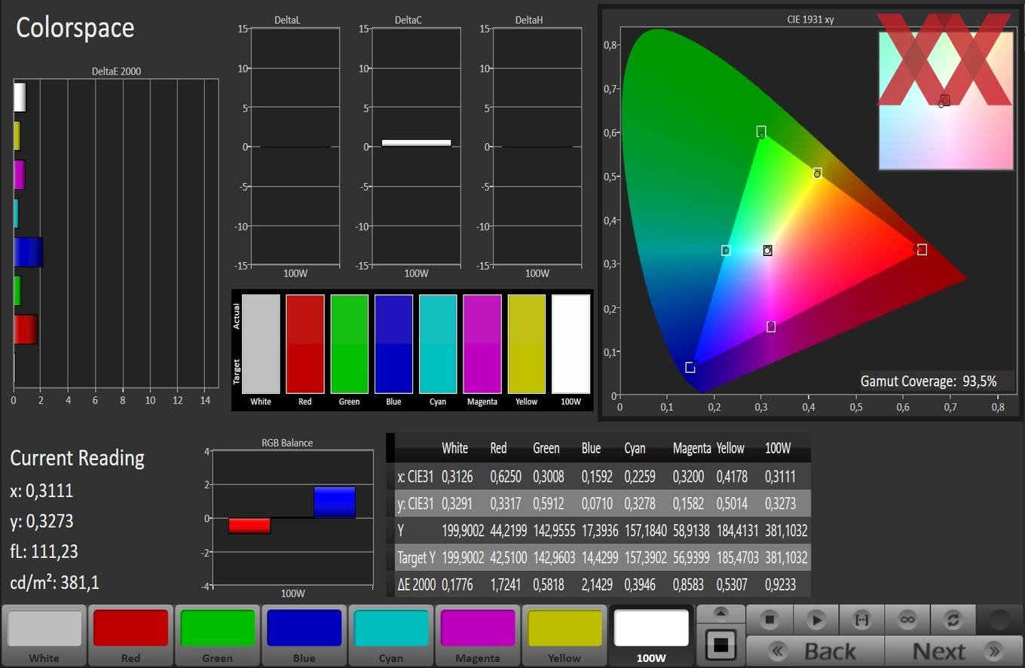This screenshot has width=1025, height=668.
Task: Click the green primary marker in CIE chart
Action: pos(761,132)
